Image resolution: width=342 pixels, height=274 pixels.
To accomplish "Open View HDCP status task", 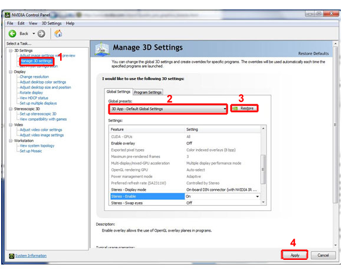I will click(x=34, y=98).
